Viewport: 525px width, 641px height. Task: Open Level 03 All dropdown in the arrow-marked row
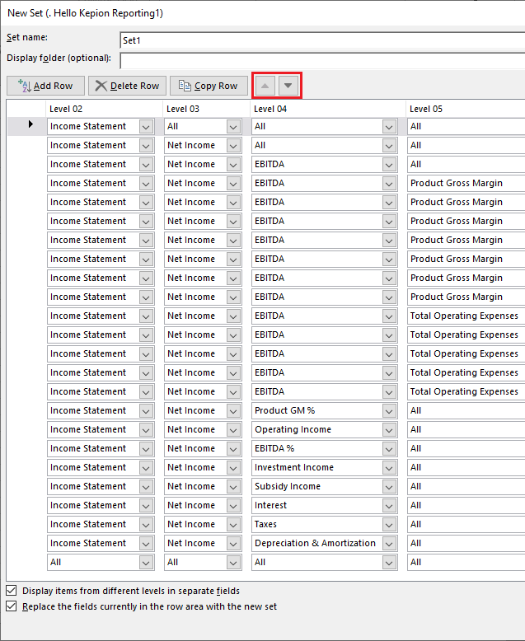click(233, 127)
